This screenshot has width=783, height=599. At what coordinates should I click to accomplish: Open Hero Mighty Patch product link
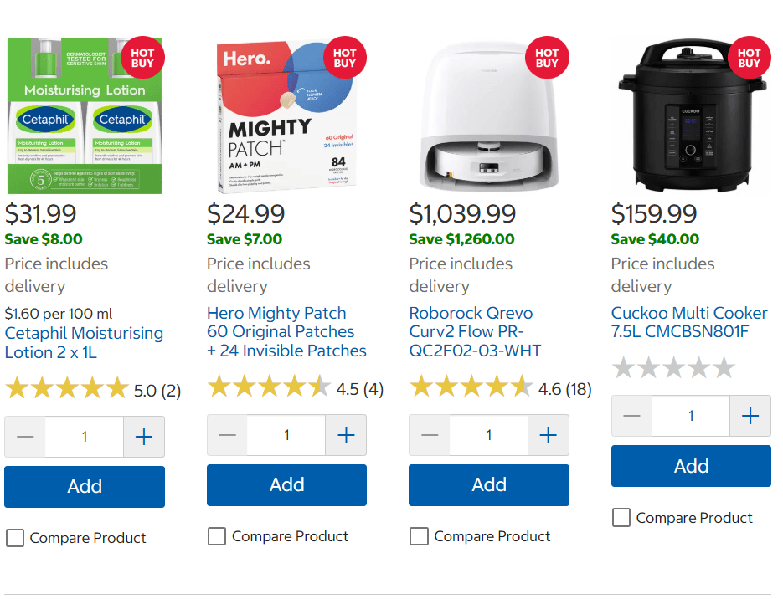(286, 331)
